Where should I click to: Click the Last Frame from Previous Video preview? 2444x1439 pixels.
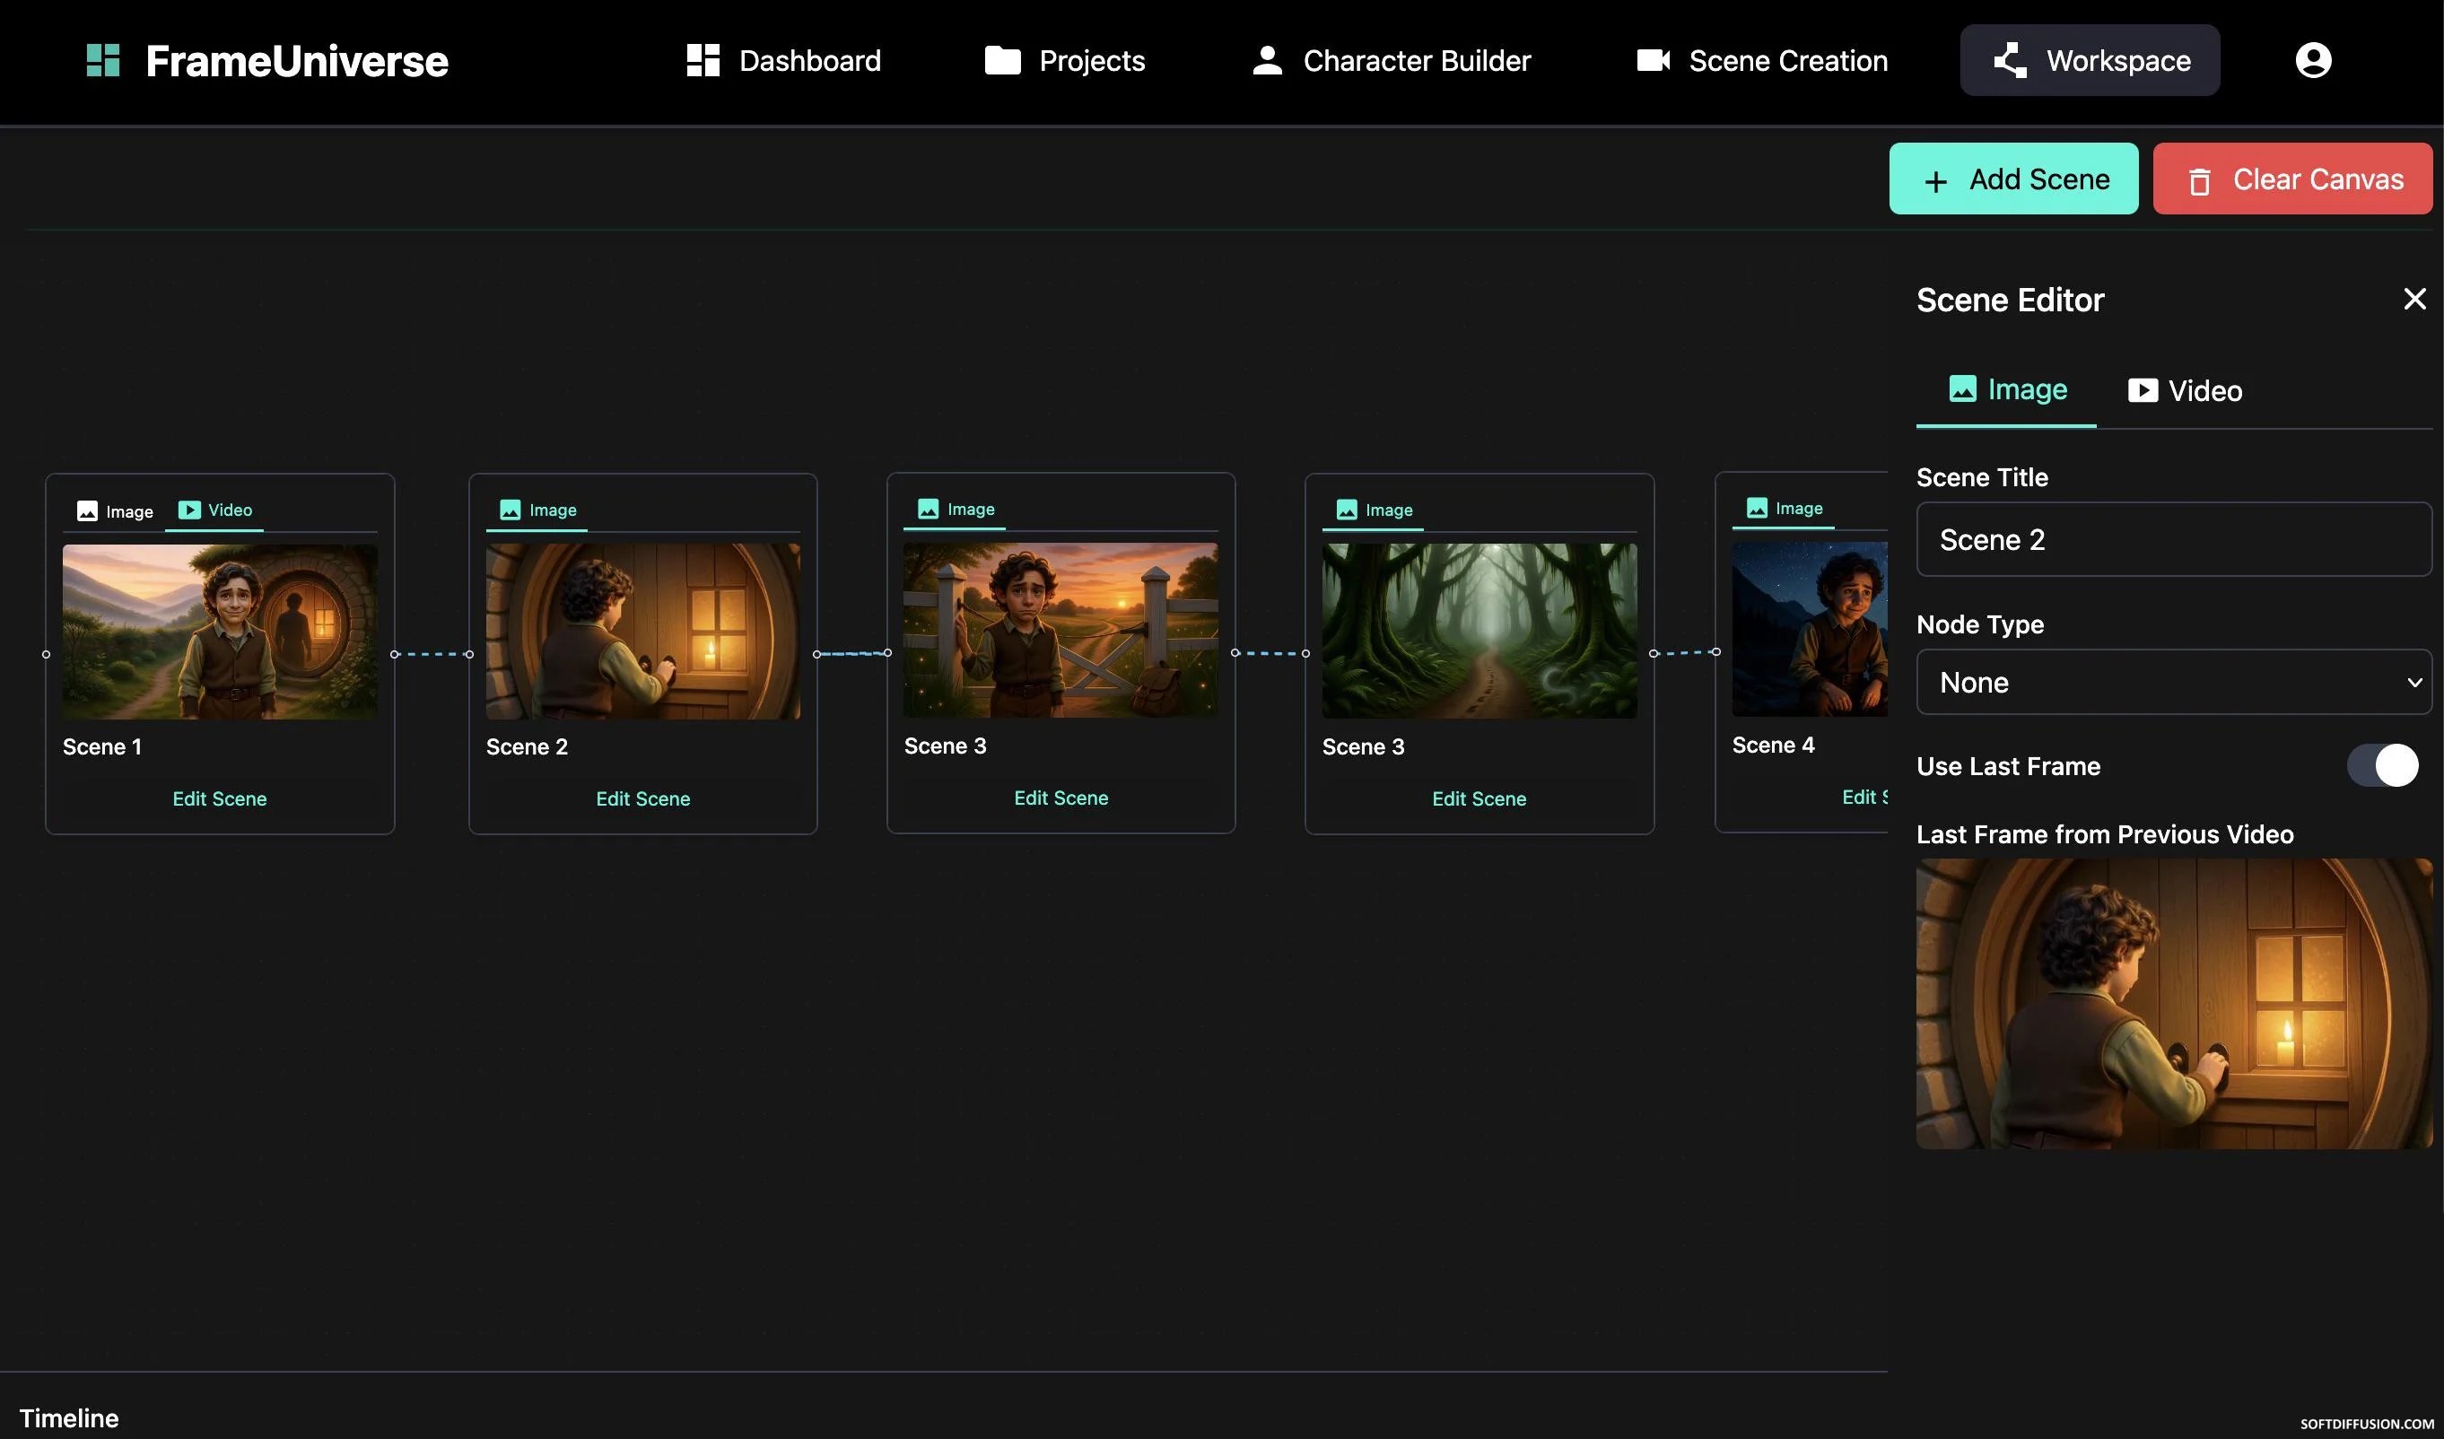coord(2174,1004)
